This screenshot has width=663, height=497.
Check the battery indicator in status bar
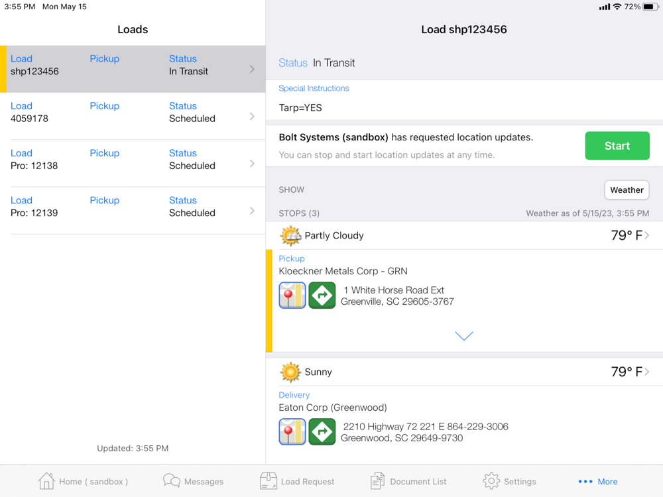click(x=650, y=7)
